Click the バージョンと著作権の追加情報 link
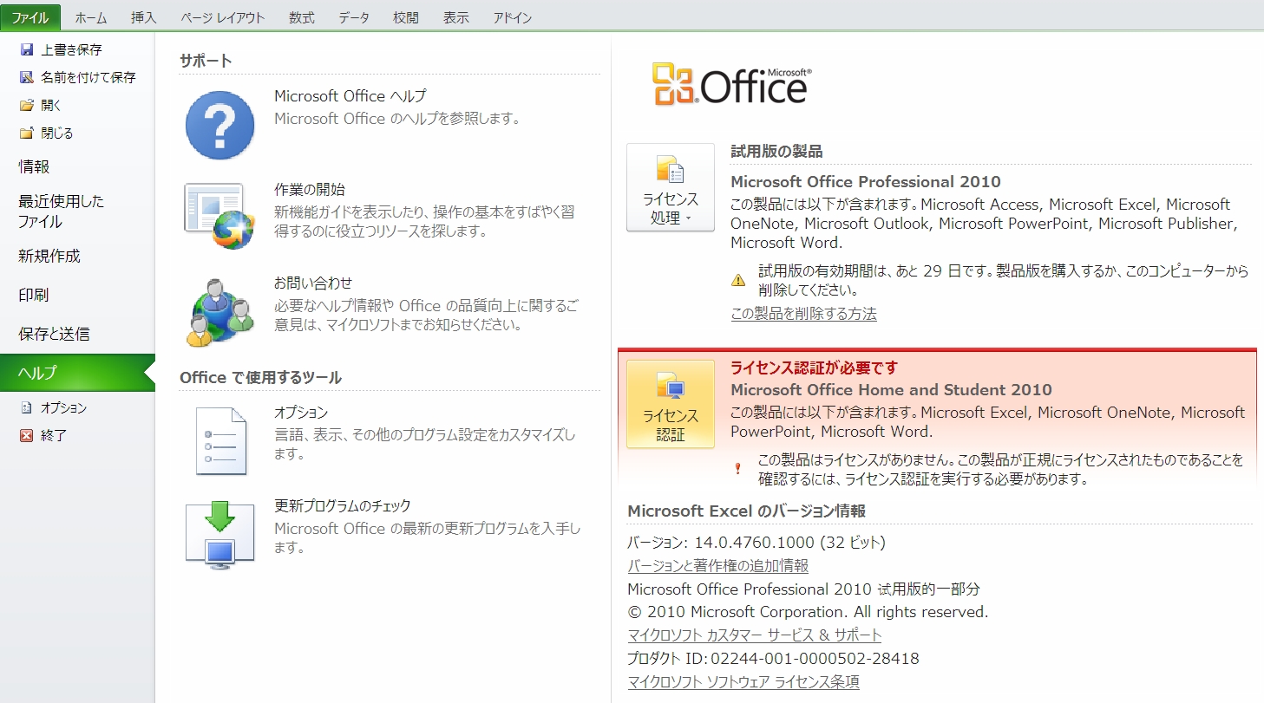1264x703 pixels. pyautogui.click(x=717, y=565)
